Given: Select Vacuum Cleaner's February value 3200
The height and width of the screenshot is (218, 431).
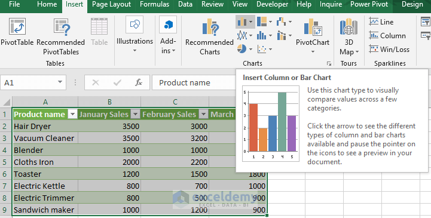Looking at the screenshot, I should pyautogui.click(x=175, y=138).
